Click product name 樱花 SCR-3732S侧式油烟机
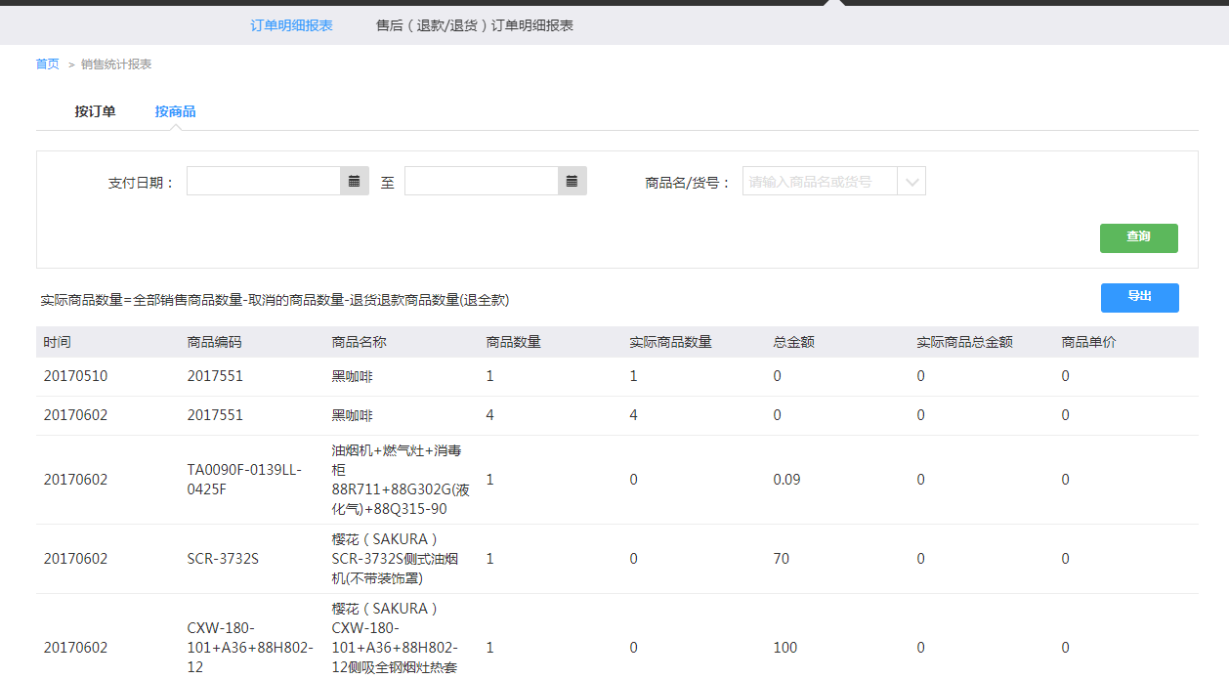This screenshot has width=1229, height=679. click(395, 559)
